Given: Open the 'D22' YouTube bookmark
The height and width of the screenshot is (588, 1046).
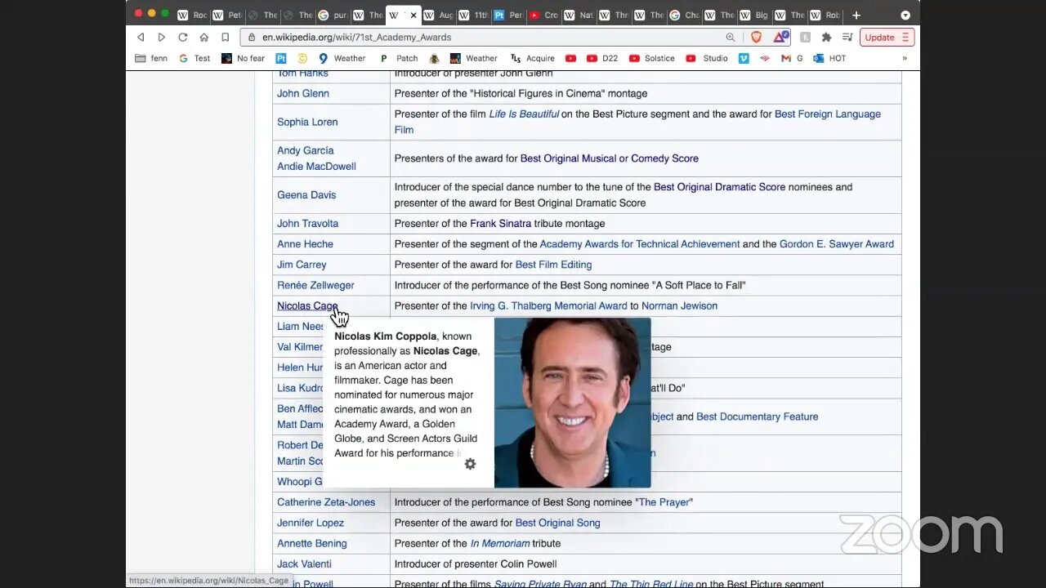Looking at the screenshot, I should (602, 58).
